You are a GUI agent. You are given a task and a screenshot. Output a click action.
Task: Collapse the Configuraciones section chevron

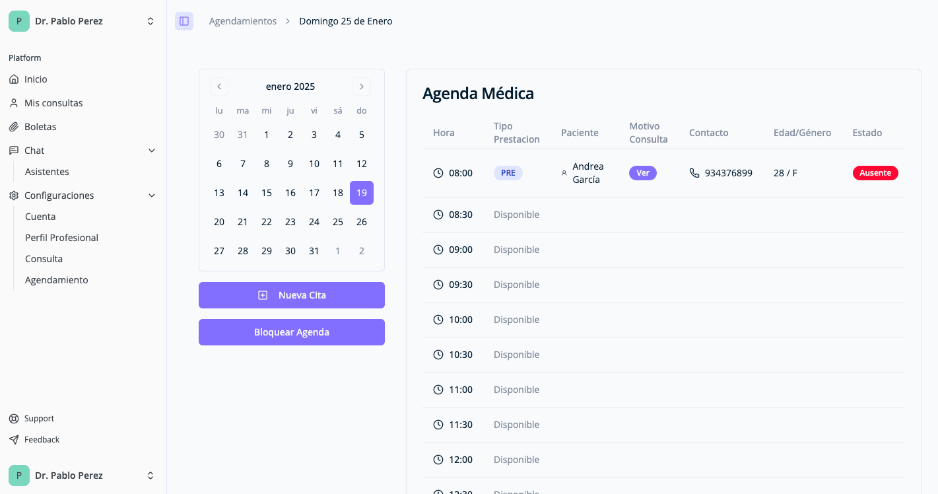coord(152,195)
